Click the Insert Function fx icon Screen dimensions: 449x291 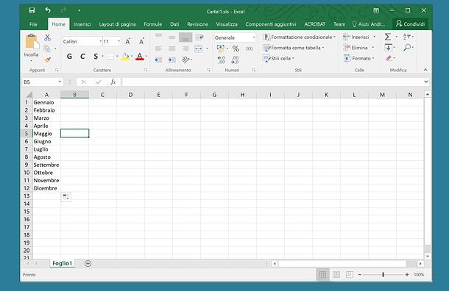113,82
